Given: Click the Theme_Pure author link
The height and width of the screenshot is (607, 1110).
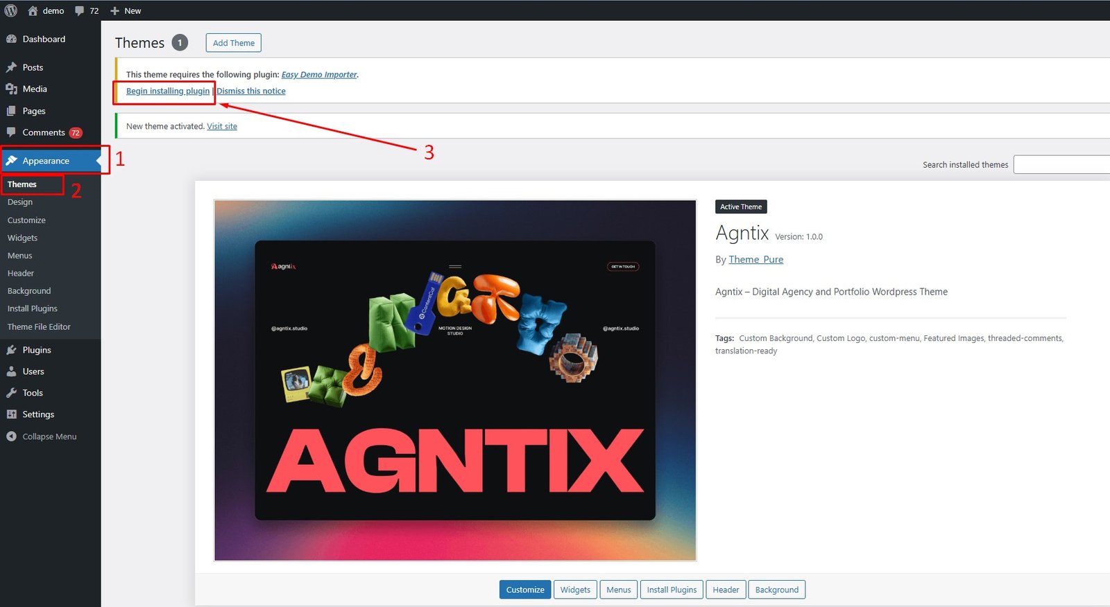Looking at the screenshot, I should 756,260.
